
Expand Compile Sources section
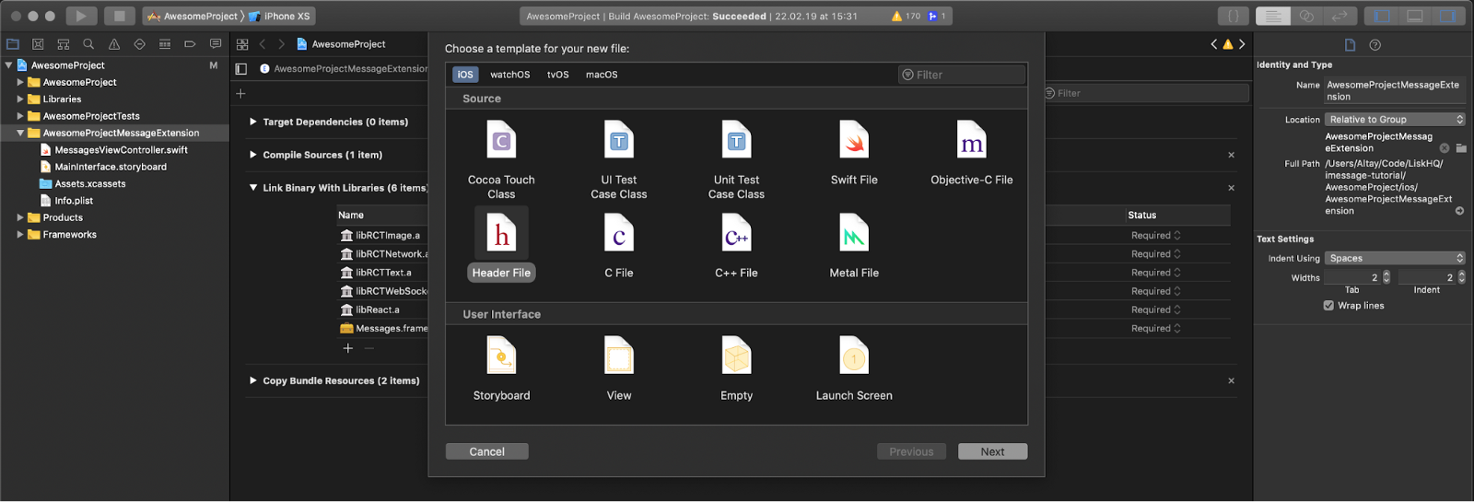[x=253, y=155]
